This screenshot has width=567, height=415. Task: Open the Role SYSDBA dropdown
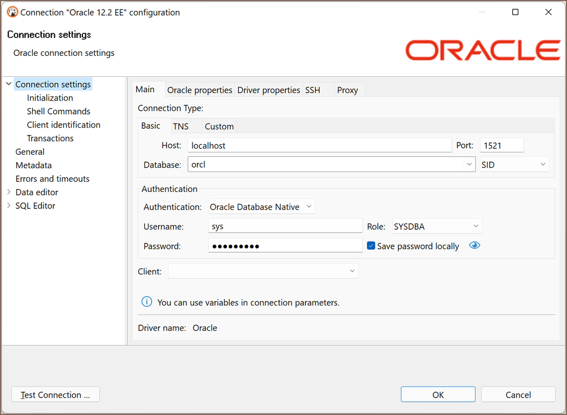437,226
